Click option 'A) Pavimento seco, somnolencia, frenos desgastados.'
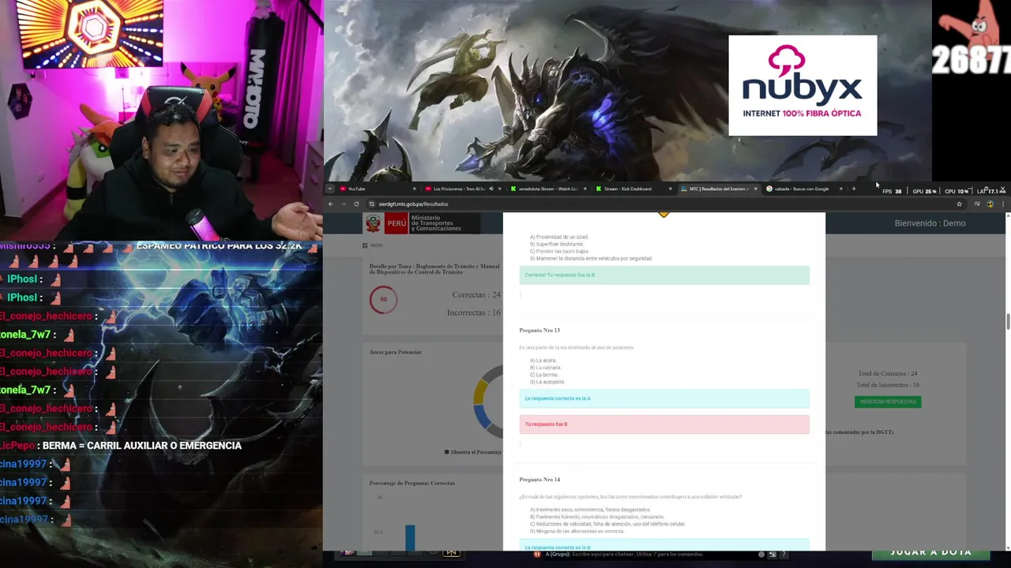 tap(590, 510)
